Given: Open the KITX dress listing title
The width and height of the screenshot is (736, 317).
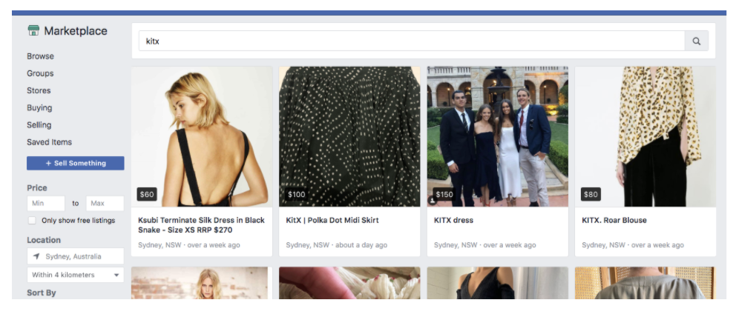Looking at the screenshot, I should (453, 220).
